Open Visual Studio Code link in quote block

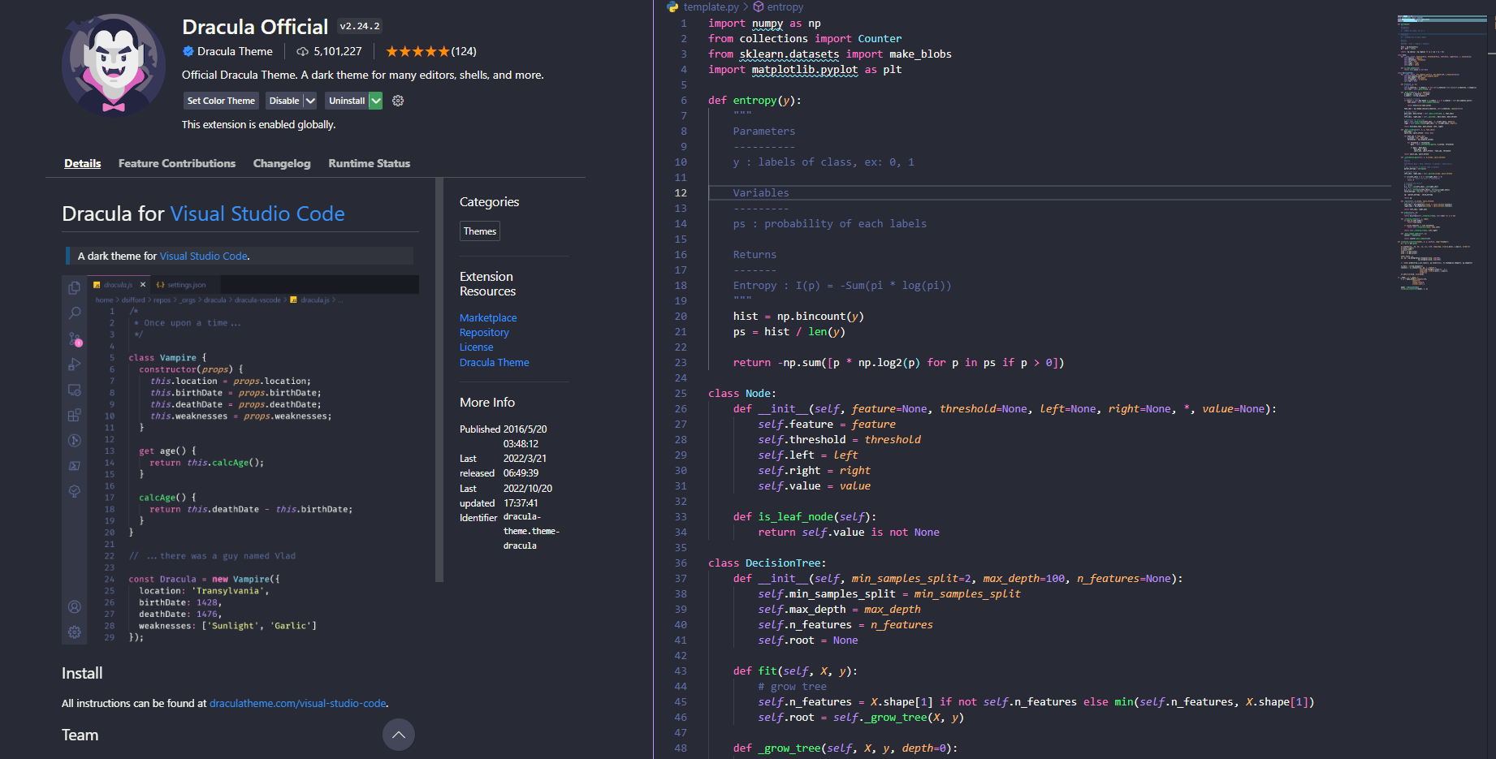204,256
